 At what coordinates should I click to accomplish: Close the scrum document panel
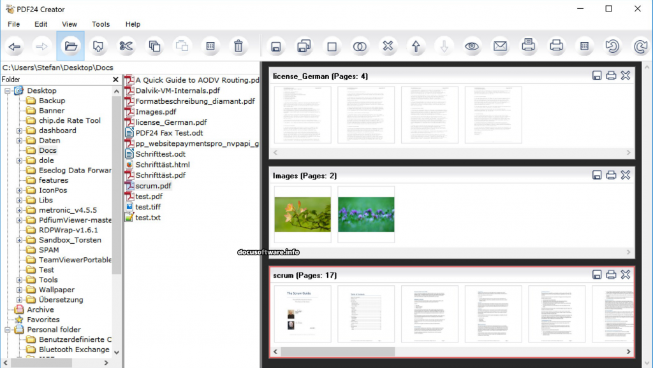(x=625, y=274)
